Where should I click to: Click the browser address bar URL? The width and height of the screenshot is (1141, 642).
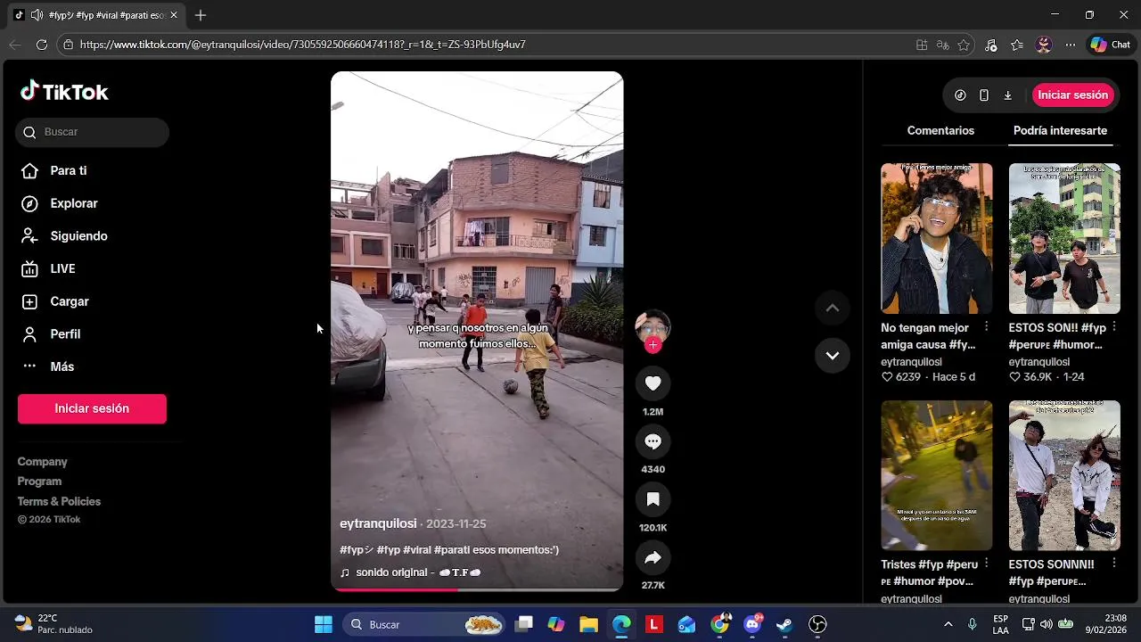point(302,45)
